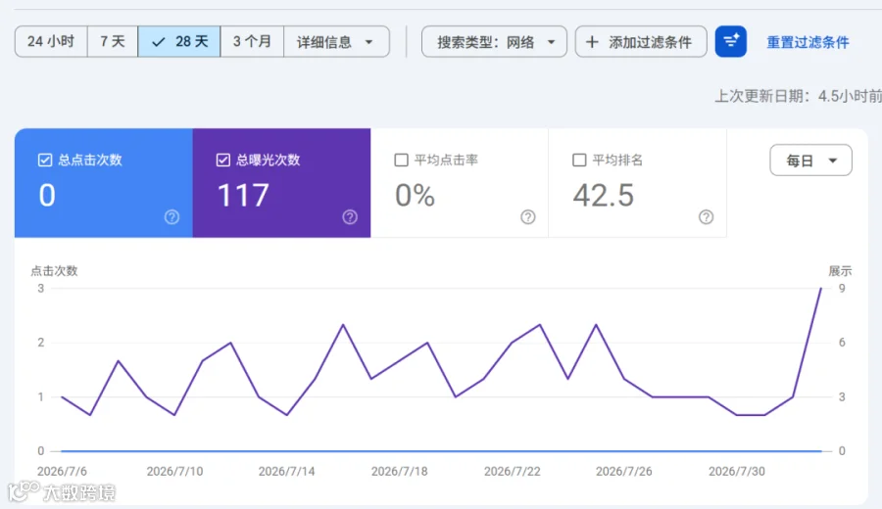The height and width of the screenshot is (509, 882).
Task: Click the 2026/7/10 axis date label
Action: [174, 472]
